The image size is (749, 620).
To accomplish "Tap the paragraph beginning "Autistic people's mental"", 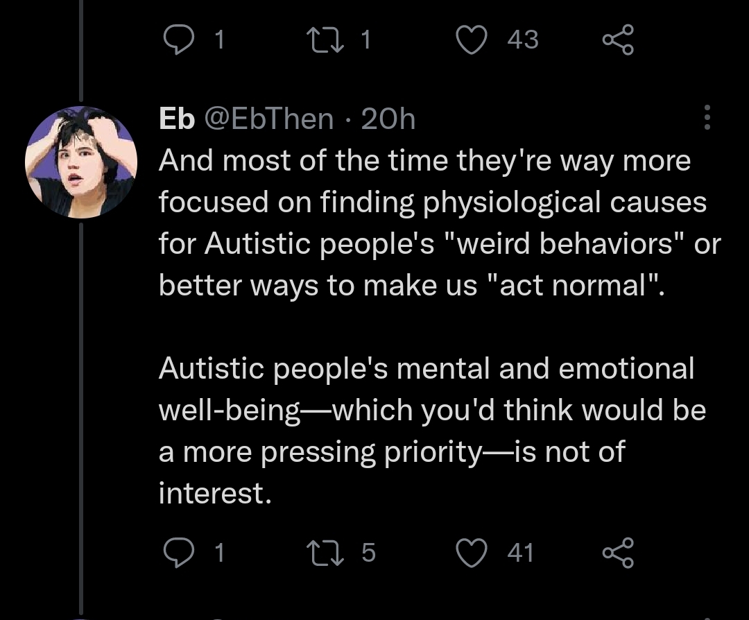I will click(x=432, y=430).
